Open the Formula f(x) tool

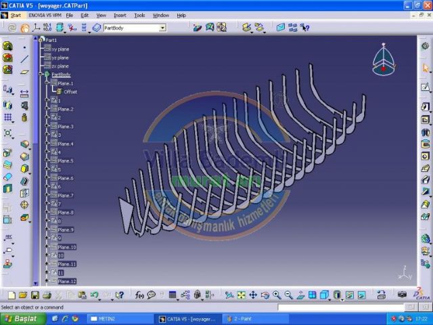139,295
